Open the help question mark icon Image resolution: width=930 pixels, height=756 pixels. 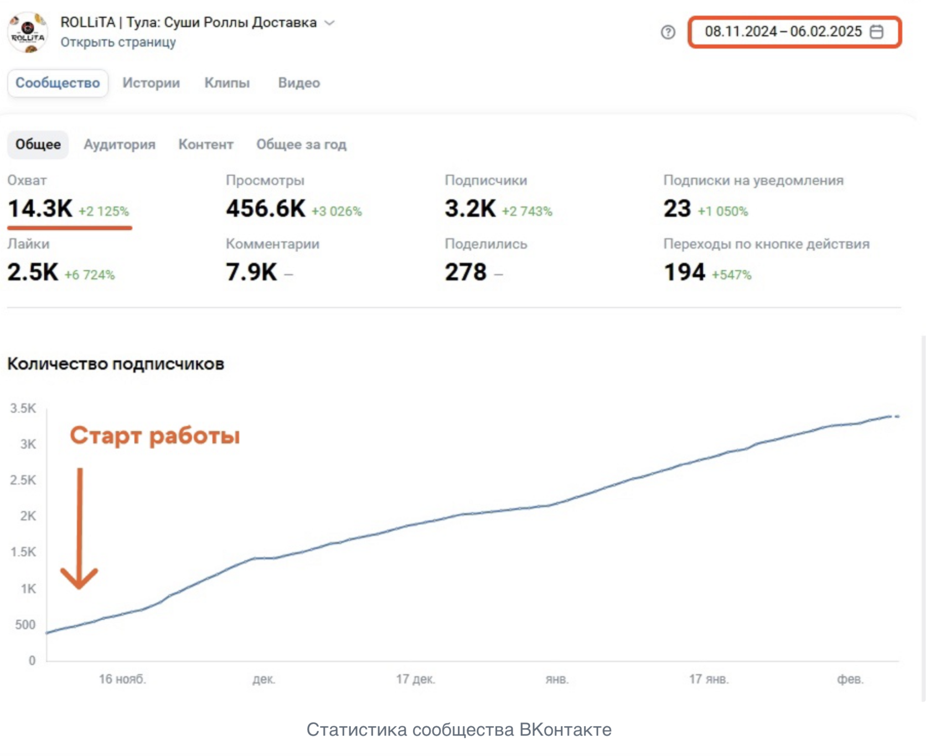pos(668,32)
